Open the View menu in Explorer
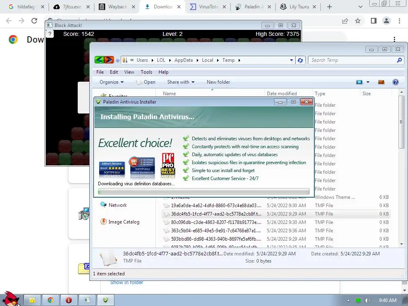 [x=129, y=72]
